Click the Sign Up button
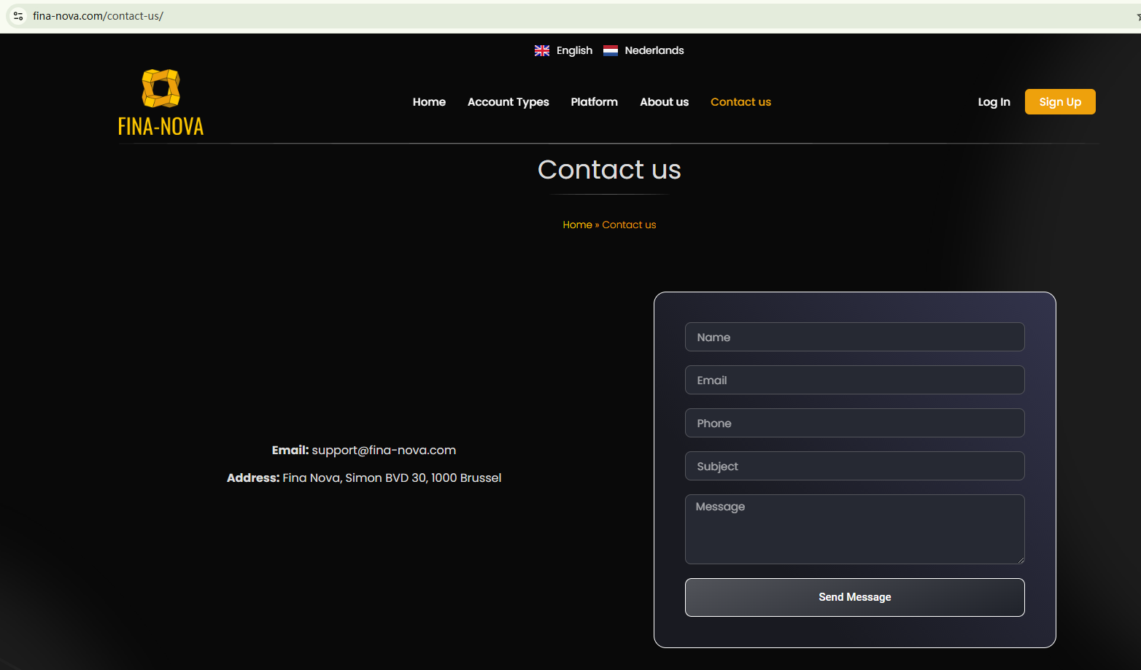1141x670 pixels. [1060, 102]
